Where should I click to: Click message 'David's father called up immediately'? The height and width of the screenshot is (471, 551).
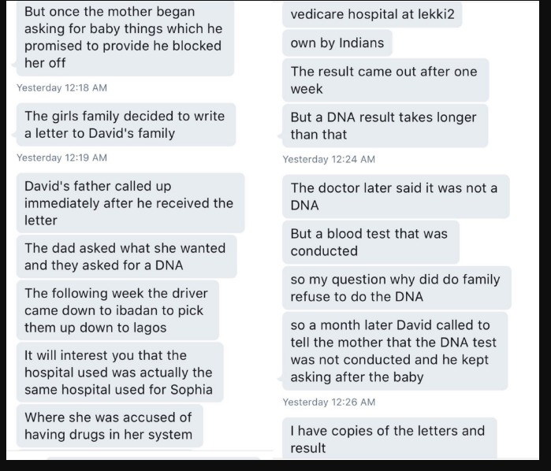[x=130, y=203]
